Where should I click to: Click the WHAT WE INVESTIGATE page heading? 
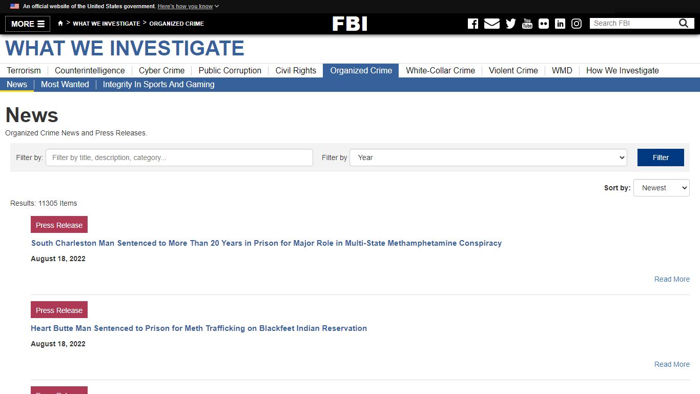click(125, 48)
